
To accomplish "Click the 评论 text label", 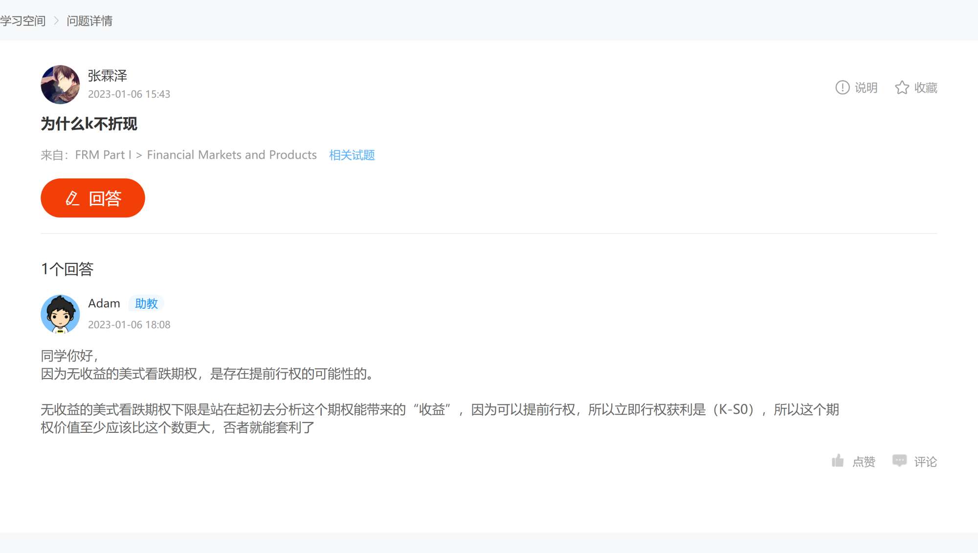I will pos(925,462).
